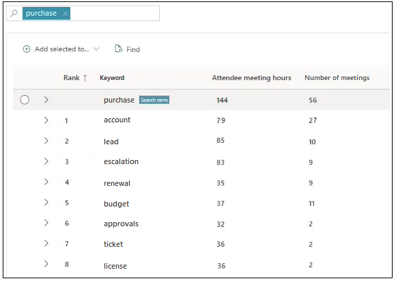This screenshot has width=396, height=281.
Task: Click 11 meetings in budget row
Action: (311, 203)
